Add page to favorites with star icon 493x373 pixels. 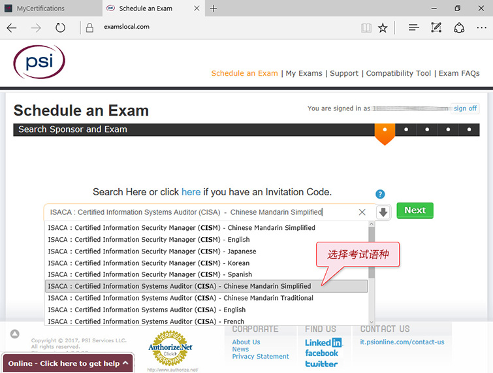(x=383, y=28)
